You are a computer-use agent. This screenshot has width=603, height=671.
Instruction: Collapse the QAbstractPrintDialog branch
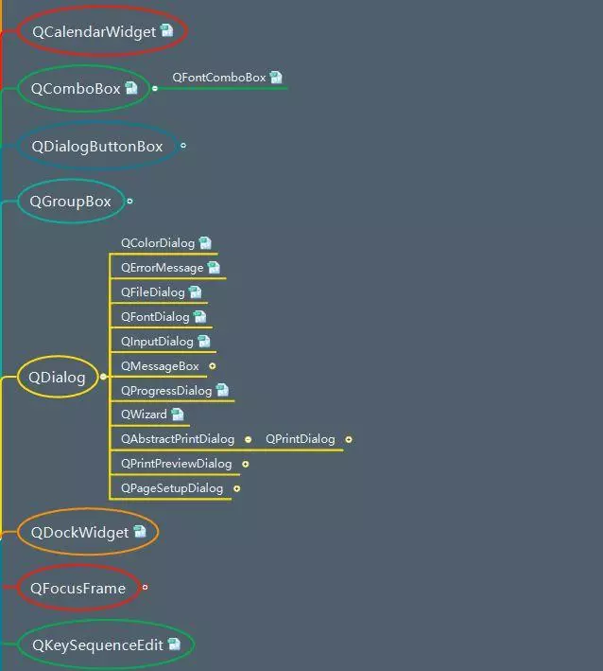[248, 439]
